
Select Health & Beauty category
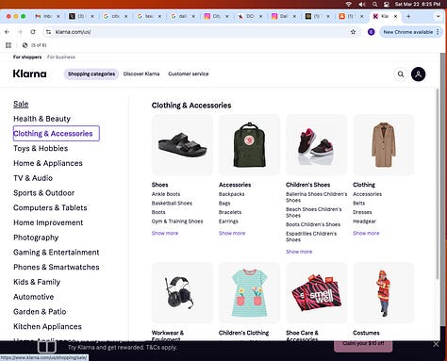[41, 119]
